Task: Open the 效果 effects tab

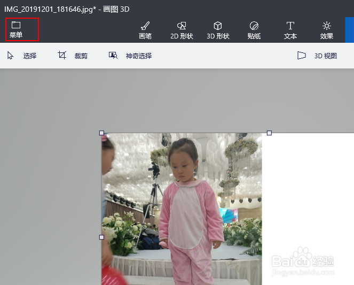Action: pyautogui.click(x=326, y=30)
